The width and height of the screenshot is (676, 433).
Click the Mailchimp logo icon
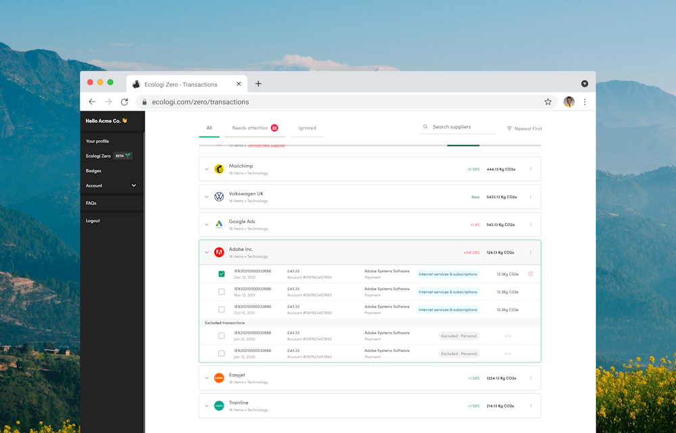pyautogui.click(x=219, y=169)
